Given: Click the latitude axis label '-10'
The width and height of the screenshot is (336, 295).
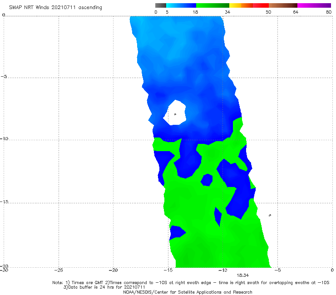Looking at the screenshot, I should click(x=4, y=138).
